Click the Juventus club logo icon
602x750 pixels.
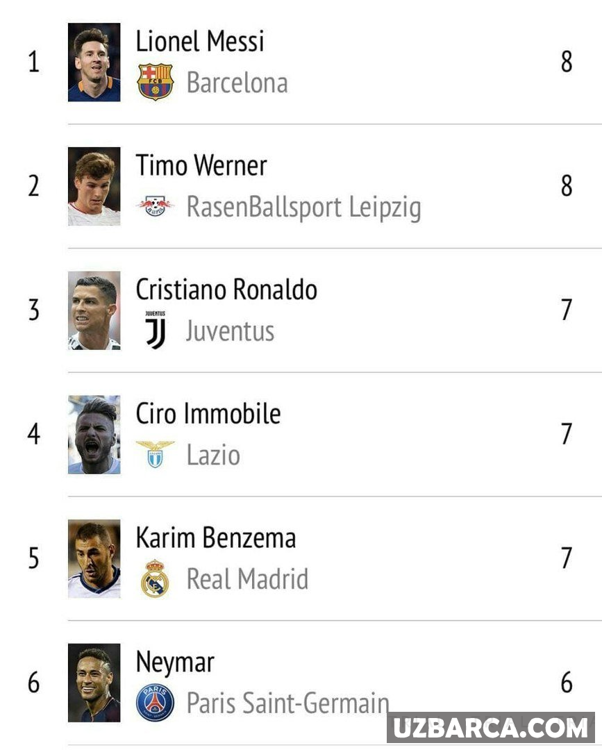click(155, 330)
